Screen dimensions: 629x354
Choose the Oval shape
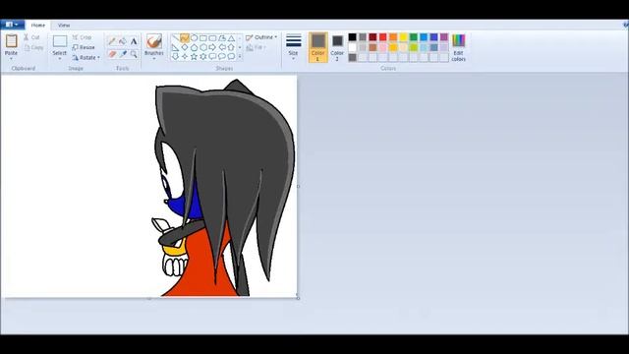[x=195, y=38]
